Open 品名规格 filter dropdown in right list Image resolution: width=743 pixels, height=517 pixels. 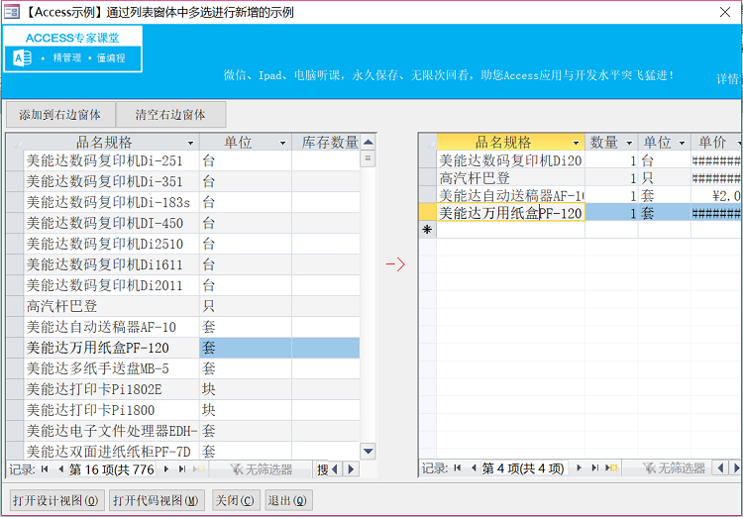click(x=577, y=143)
